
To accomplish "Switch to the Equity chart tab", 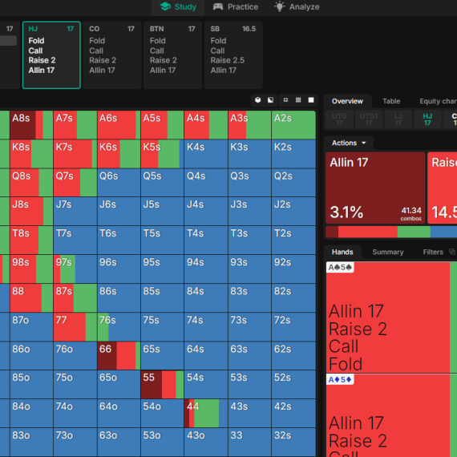I will click(438, 101).
